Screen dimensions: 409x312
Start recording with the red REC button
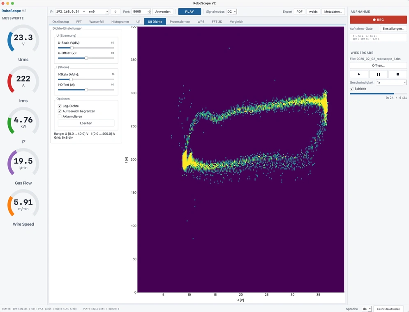(378, 20)
